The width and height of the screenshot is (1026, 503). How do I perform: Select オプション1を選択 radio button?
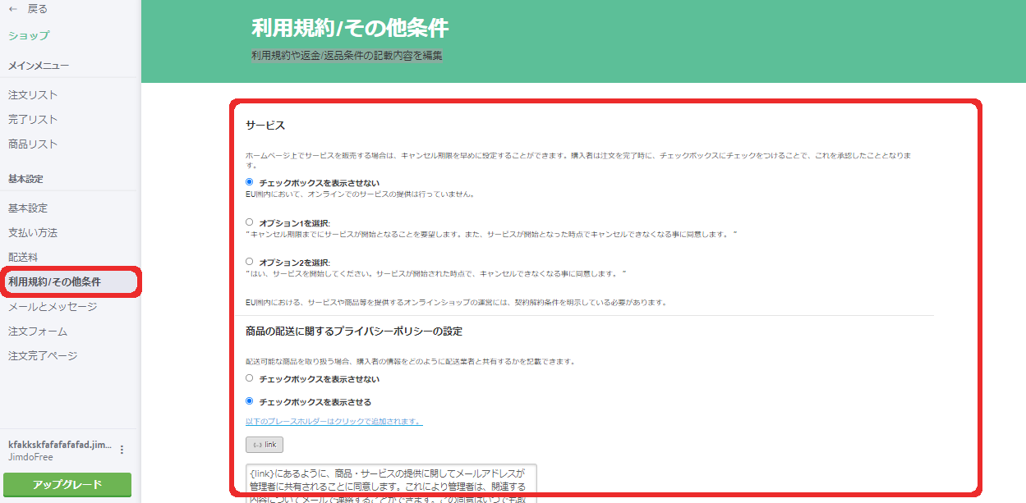250,222
